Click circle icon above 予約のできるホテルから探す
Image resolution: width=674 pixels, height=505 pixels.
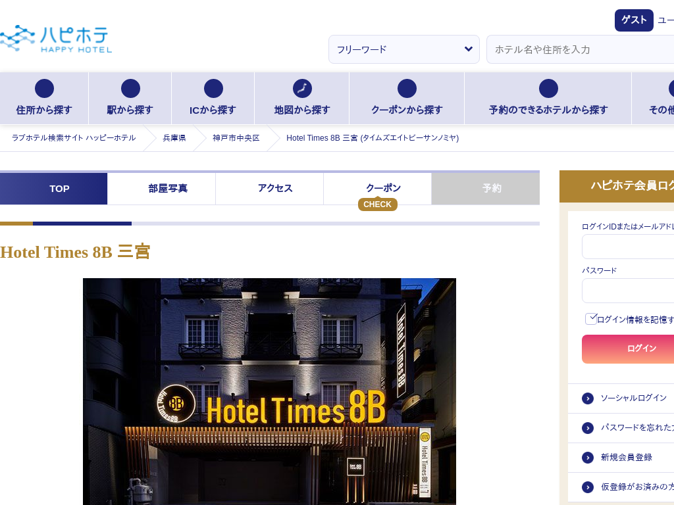click(x=548, y=89)
